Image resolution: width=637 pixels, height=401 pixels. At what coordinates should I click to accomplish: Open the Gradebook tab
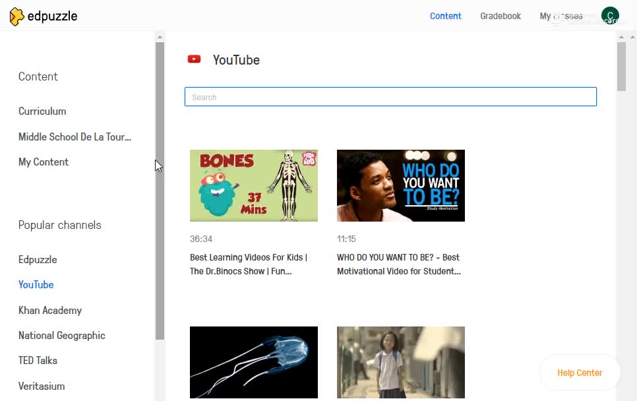pos(501,16)
